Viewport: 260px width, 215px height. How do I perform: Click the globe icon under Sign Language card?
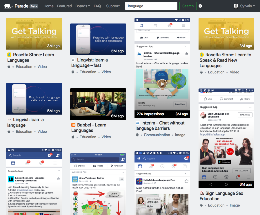click(201, 205)
